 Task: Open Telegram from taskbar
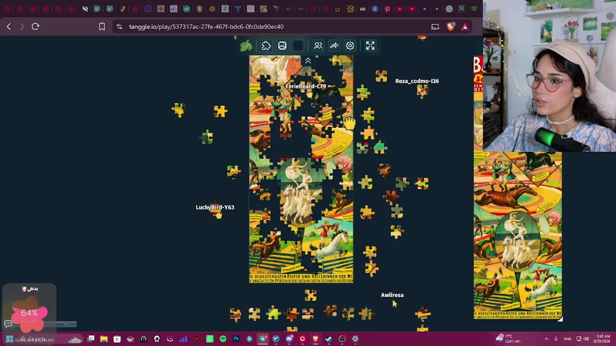tap(263, 339)
